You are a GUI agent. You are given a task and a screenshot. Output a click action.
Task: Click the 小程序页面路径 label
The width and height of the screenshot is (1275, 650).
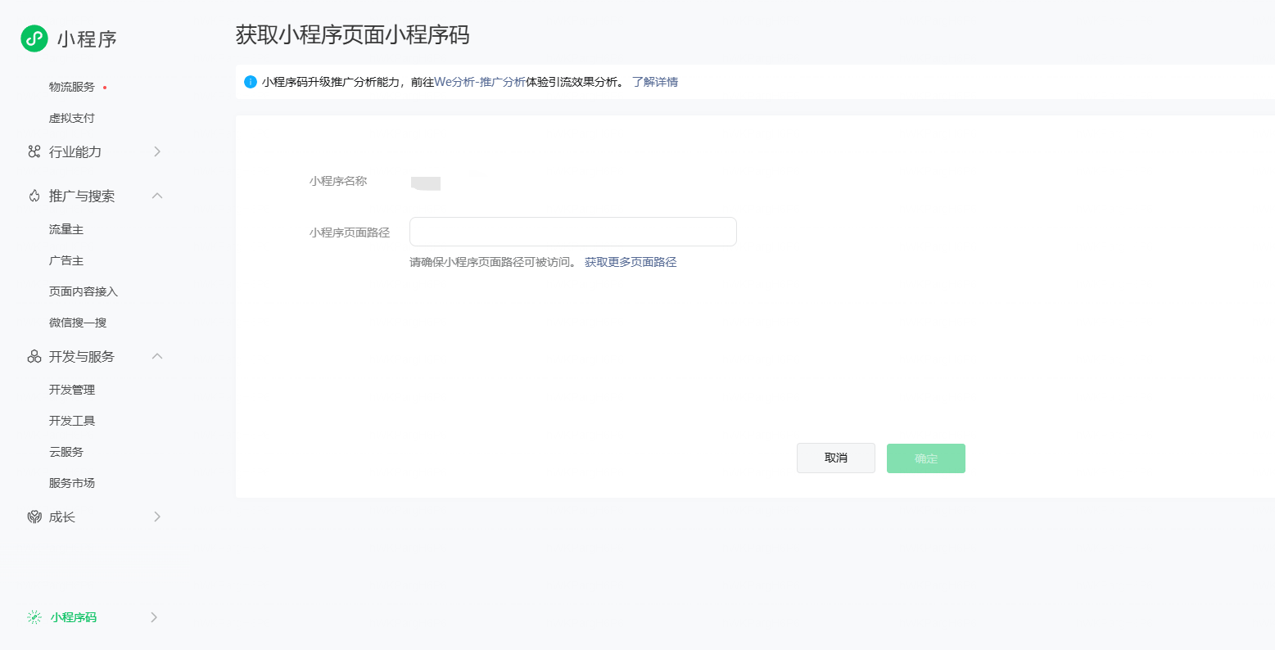[x=350, y=232]
